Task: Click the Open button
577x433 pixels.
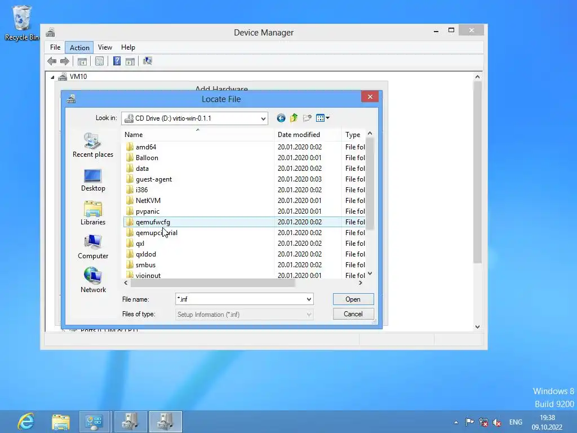Action: (353, 299)
